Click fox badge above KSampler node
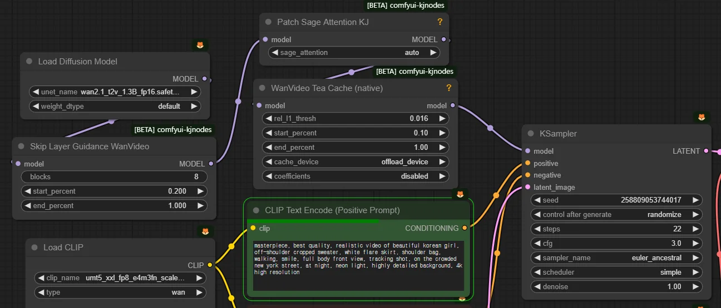This screenshot has width=721, height=308. 702,117
